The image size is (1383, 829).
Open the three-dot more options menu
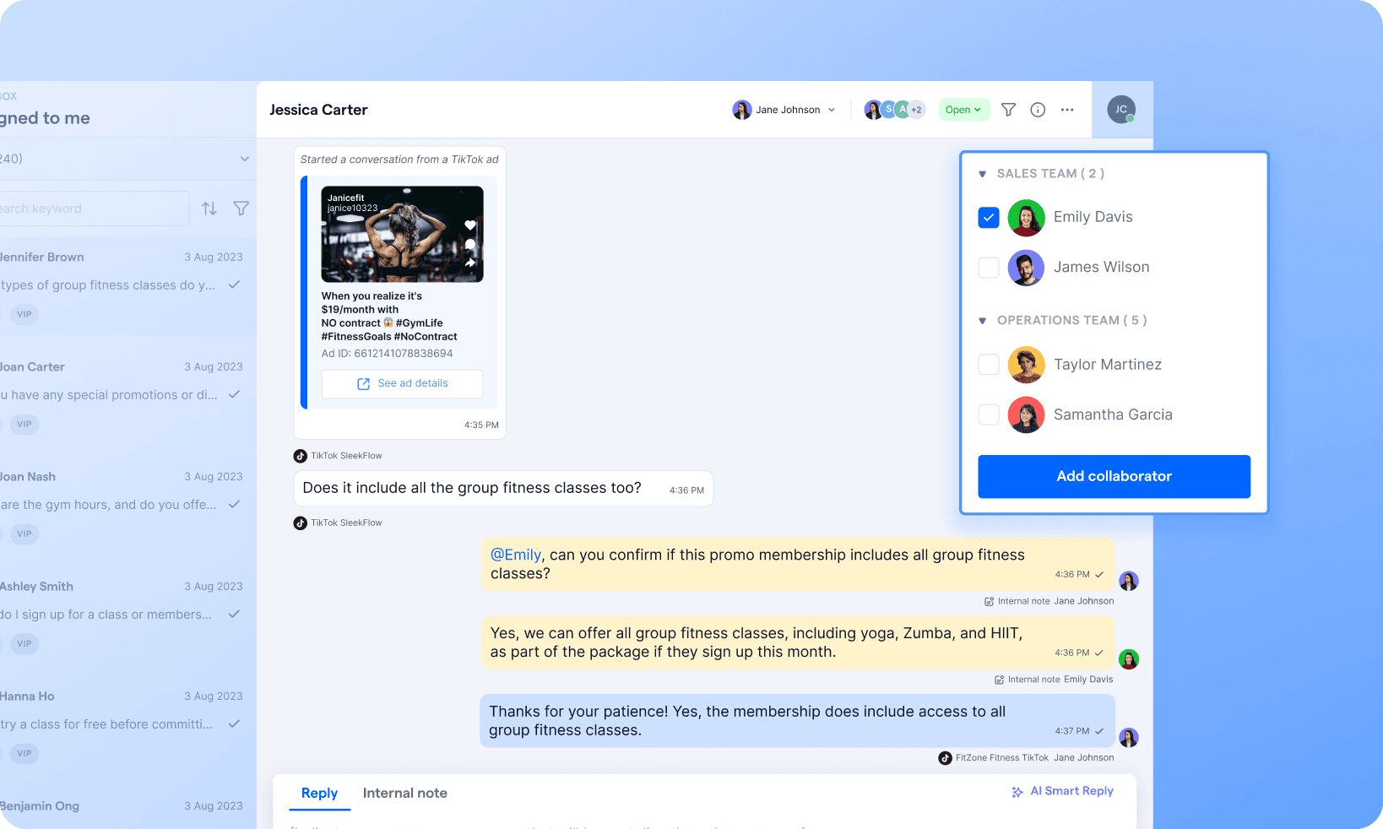point(1067,109)
